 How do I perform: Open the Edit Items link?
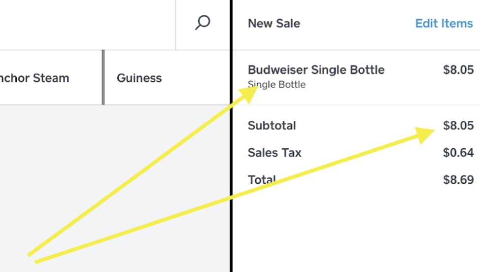(444, 23)
